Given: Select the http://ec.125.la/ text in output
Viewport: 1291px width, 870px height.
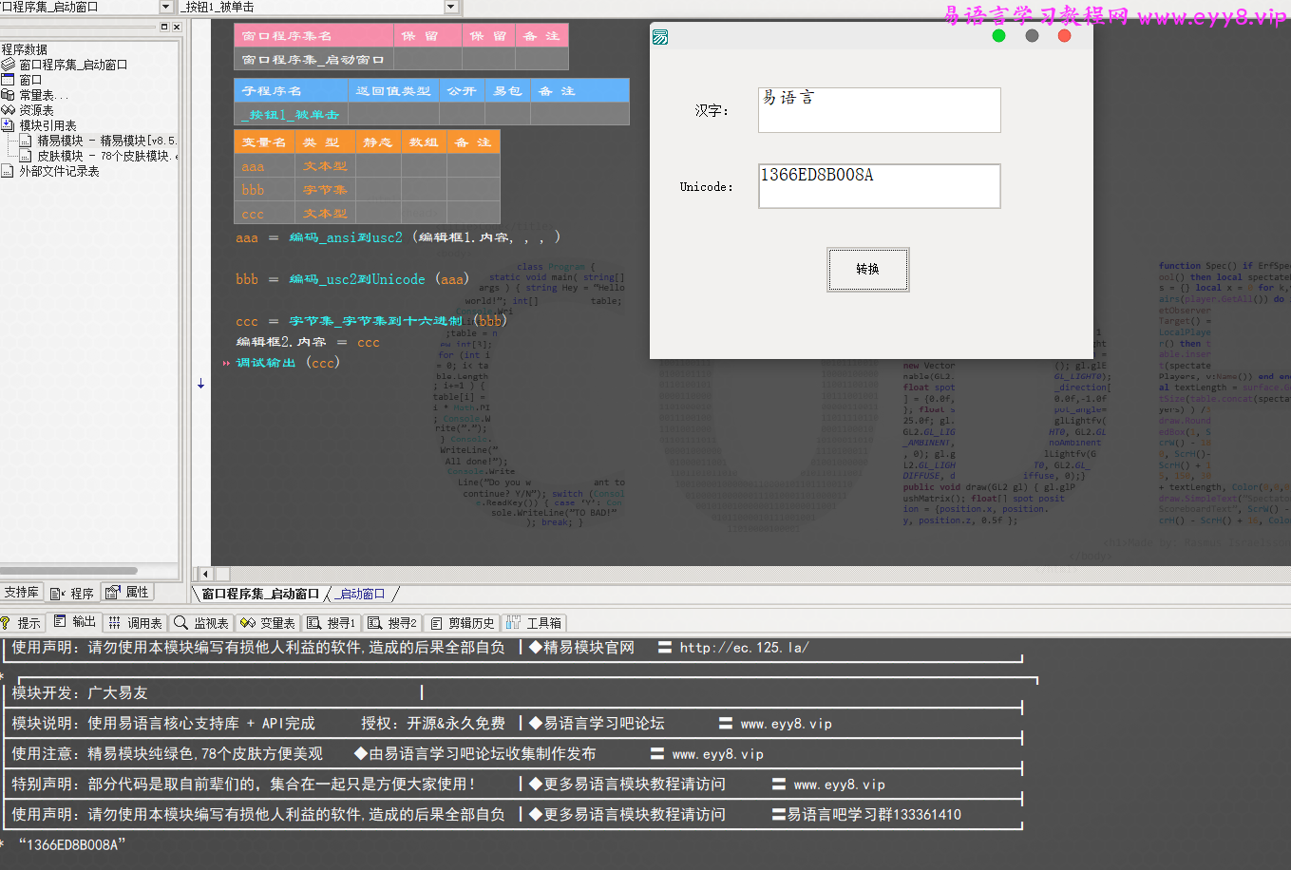Looking at the screenshot, I should pos(744,648).
